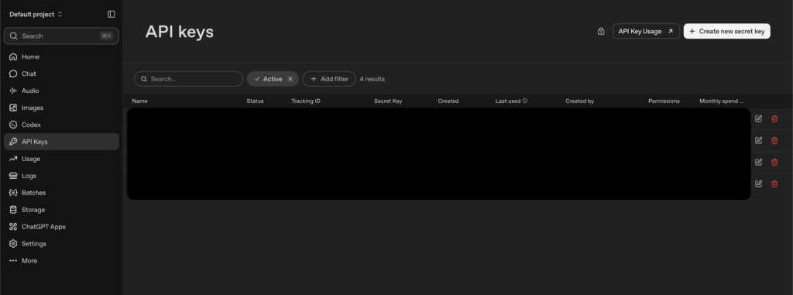This screenshot has width=793, height=295.
Task: Open the Audio section
Action: tap(61, 91)
